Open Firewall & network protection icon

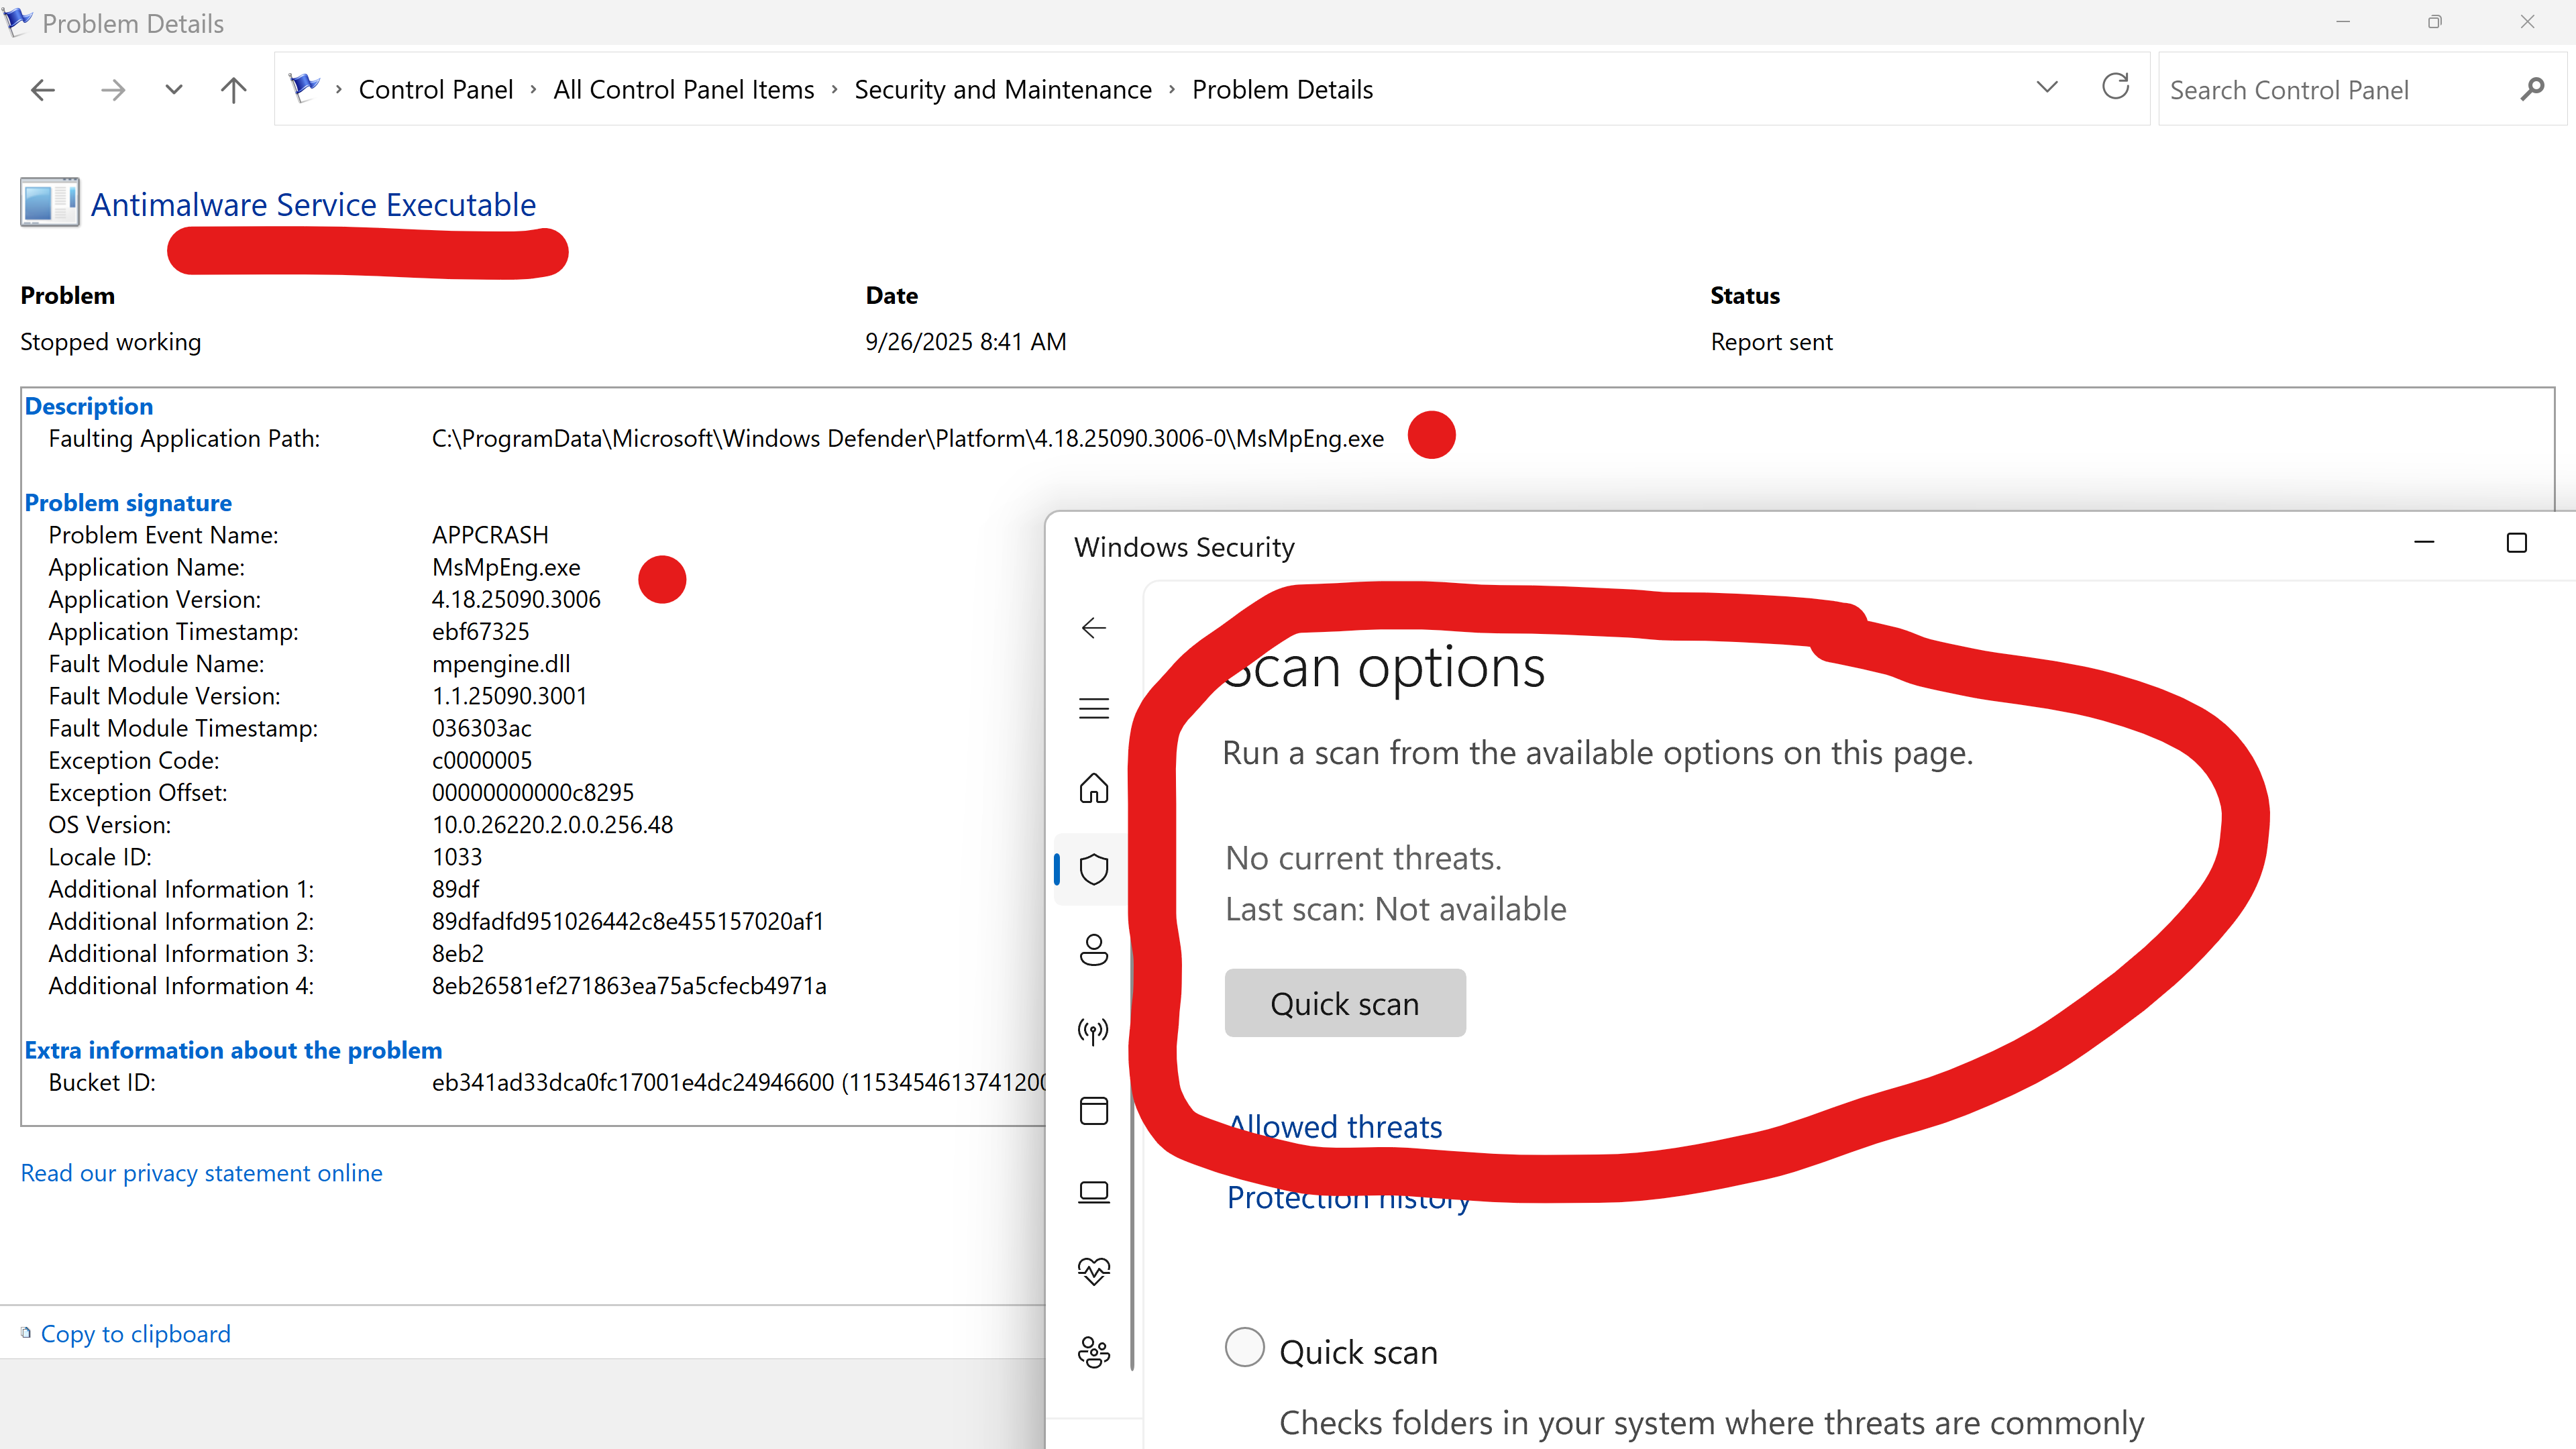[1094, 1030]
